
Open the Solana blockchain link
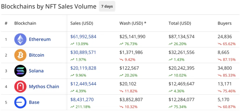pos(36,71)
